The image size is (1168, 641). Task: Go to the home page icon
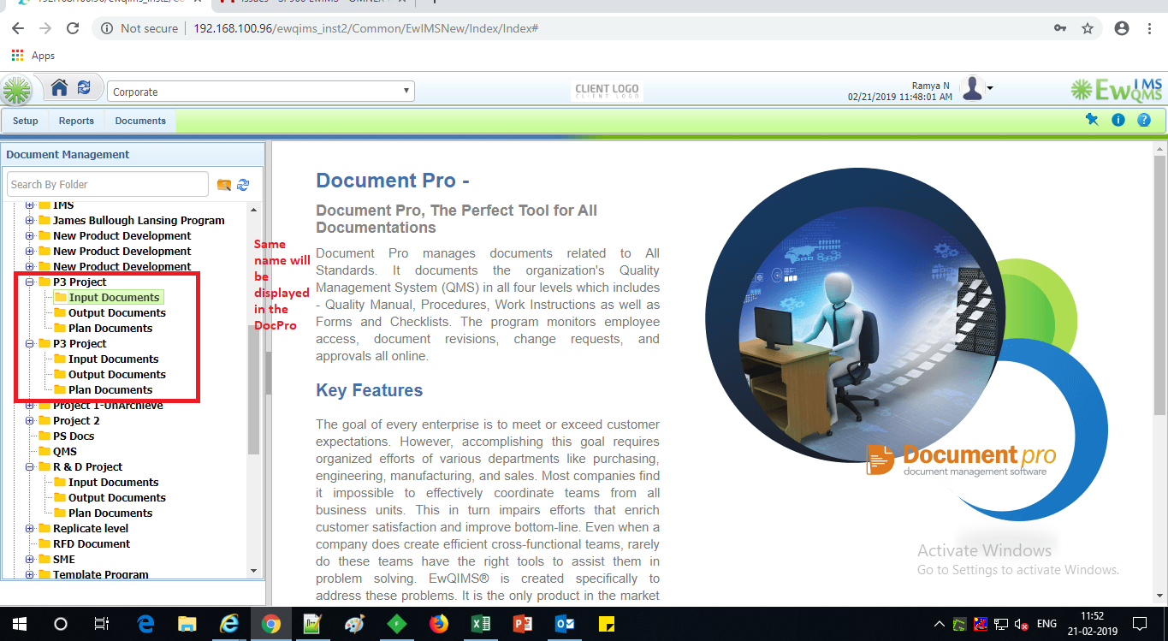click(59, 87)
